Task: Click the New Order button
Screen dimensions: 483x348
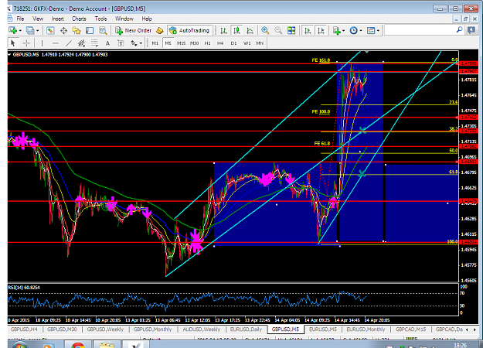Action: (x=134, y=30)
